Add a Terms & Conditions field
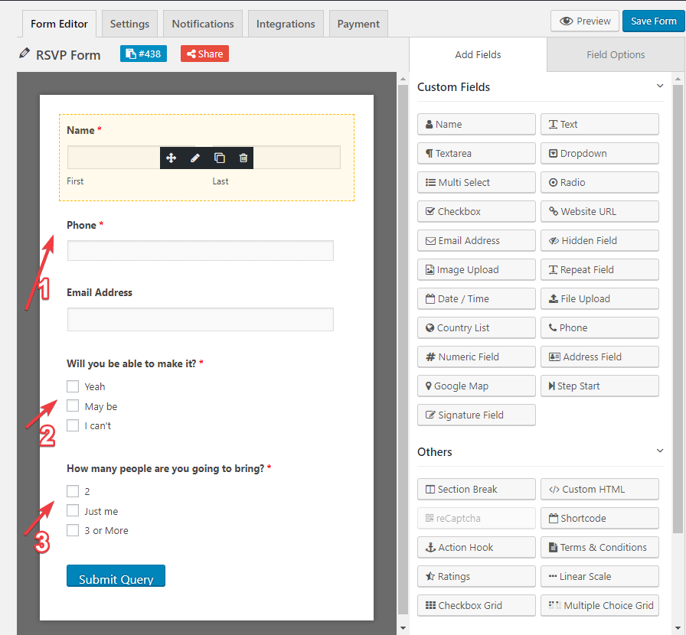The height and width of the screenshot is (635, 686). coord(599,548)
